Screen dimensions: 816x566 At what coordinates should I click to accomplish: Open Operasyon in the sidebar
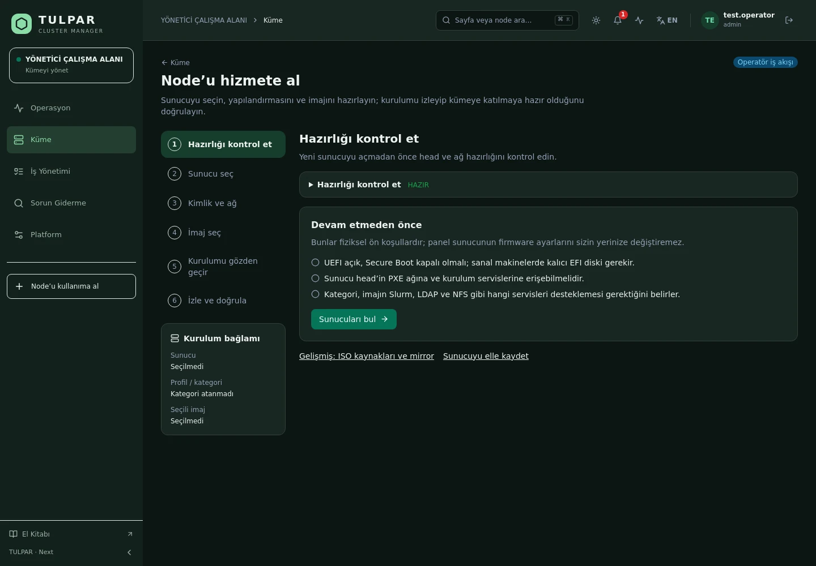click(x=71, y=108)
